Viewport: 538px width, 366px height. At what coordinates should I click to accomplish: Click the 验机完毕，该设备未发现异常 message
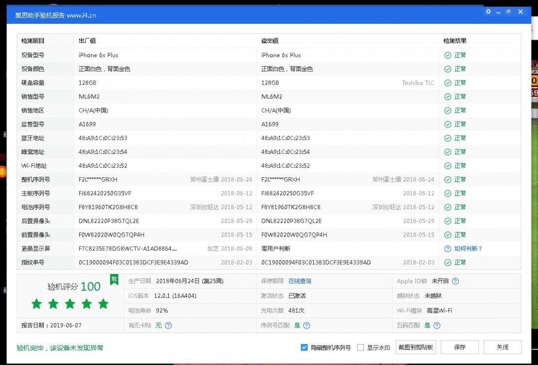[60, 348]
